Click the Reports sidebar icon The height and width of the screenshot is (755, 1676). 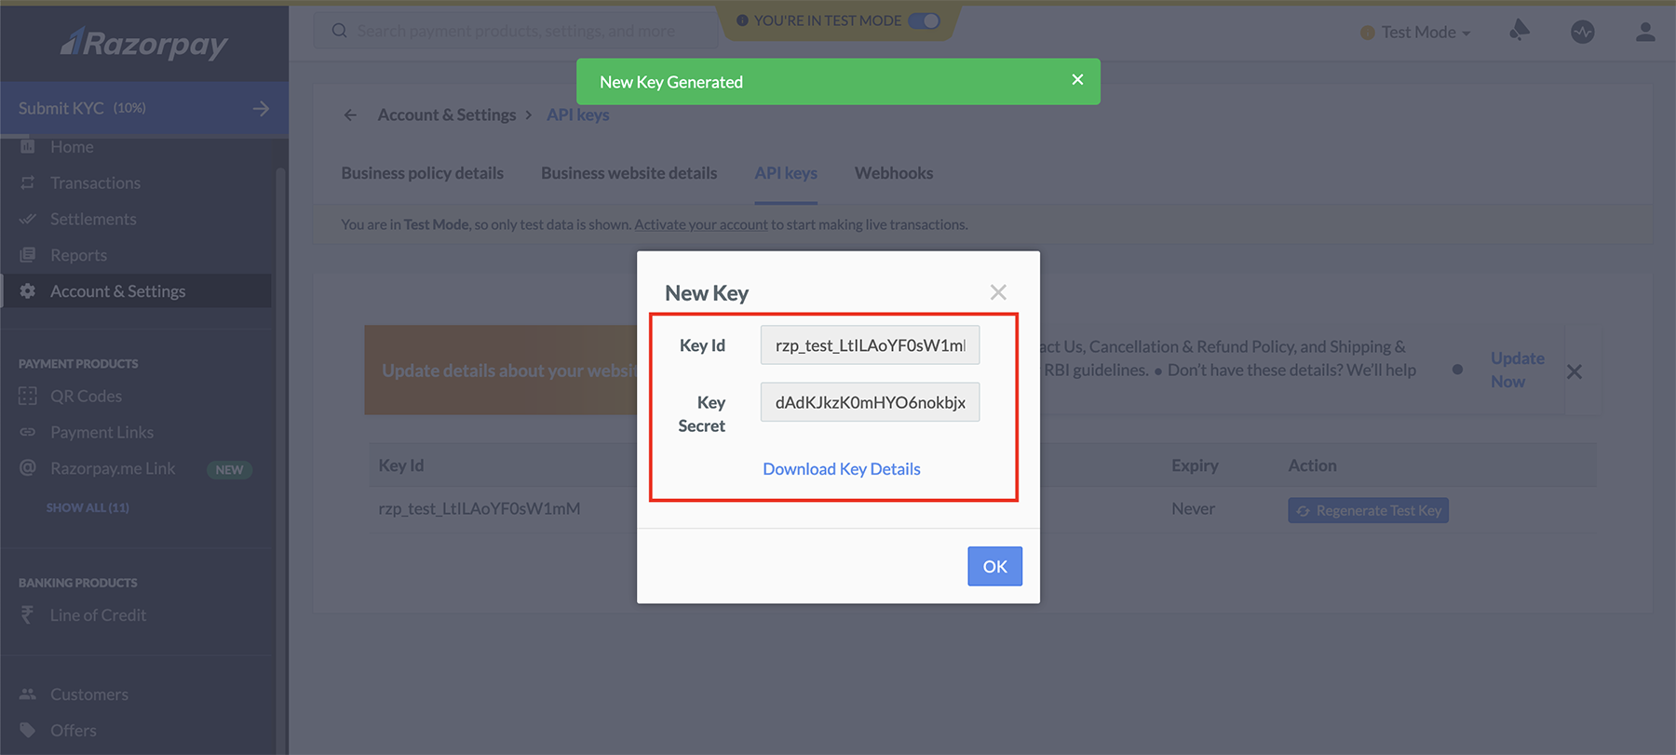coord(28,255)
